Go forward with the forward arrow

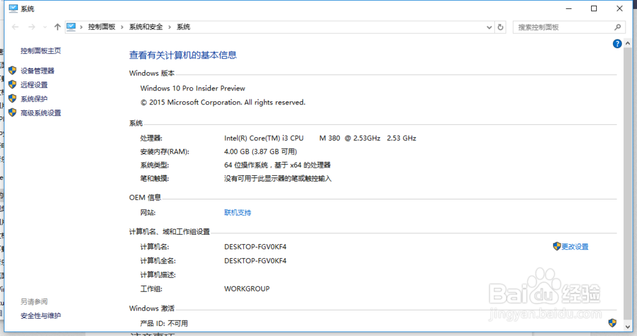32,27
